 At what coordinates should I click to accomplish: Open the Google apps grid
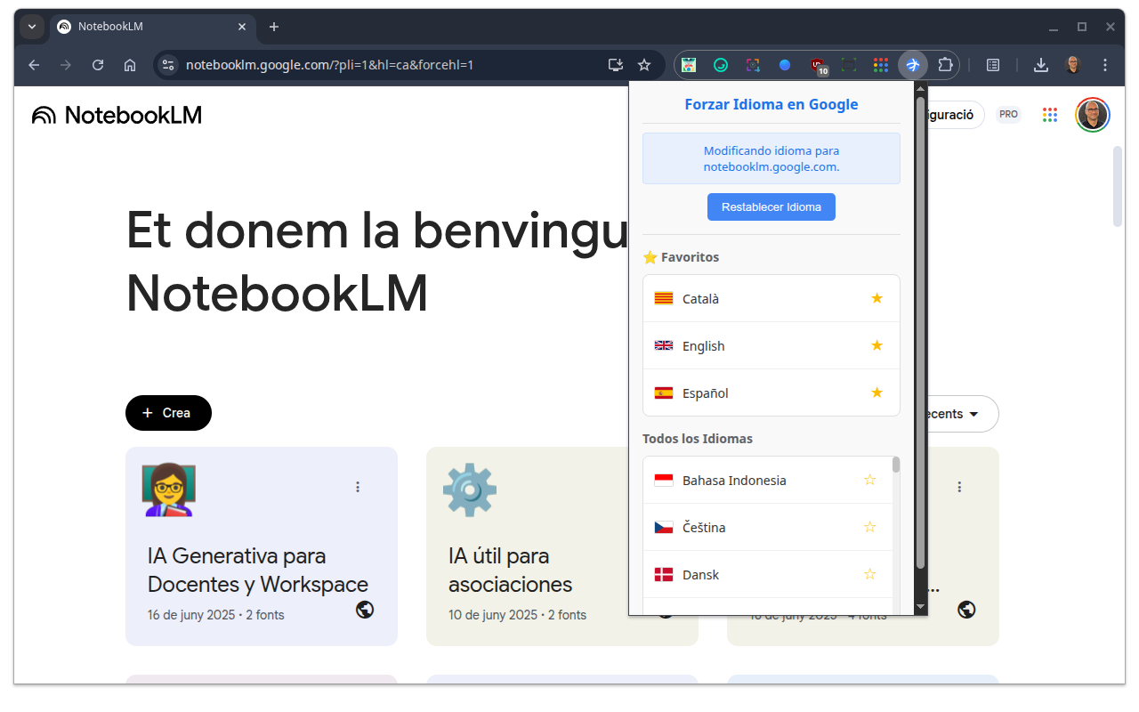(x=1049, y=114)
